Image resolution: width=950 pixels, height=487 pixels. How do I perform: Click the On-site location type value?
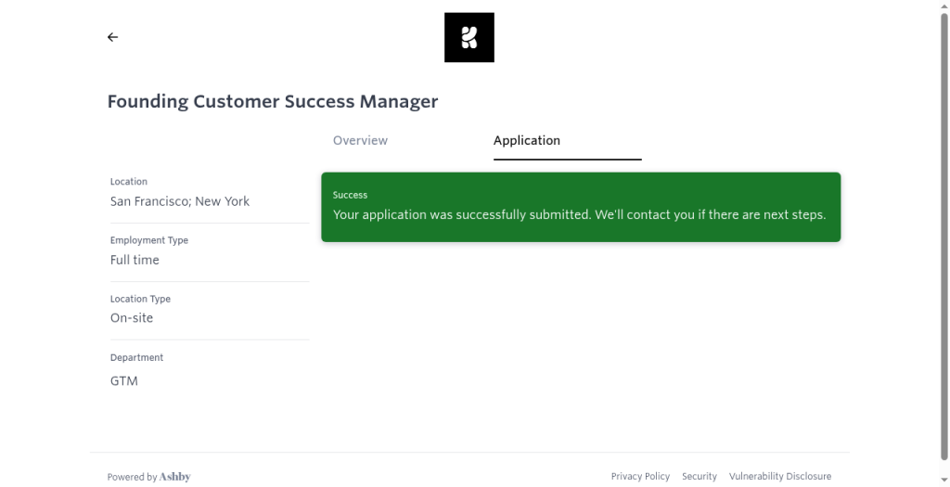(132, 318)
